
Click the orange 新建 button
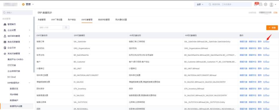272,28
